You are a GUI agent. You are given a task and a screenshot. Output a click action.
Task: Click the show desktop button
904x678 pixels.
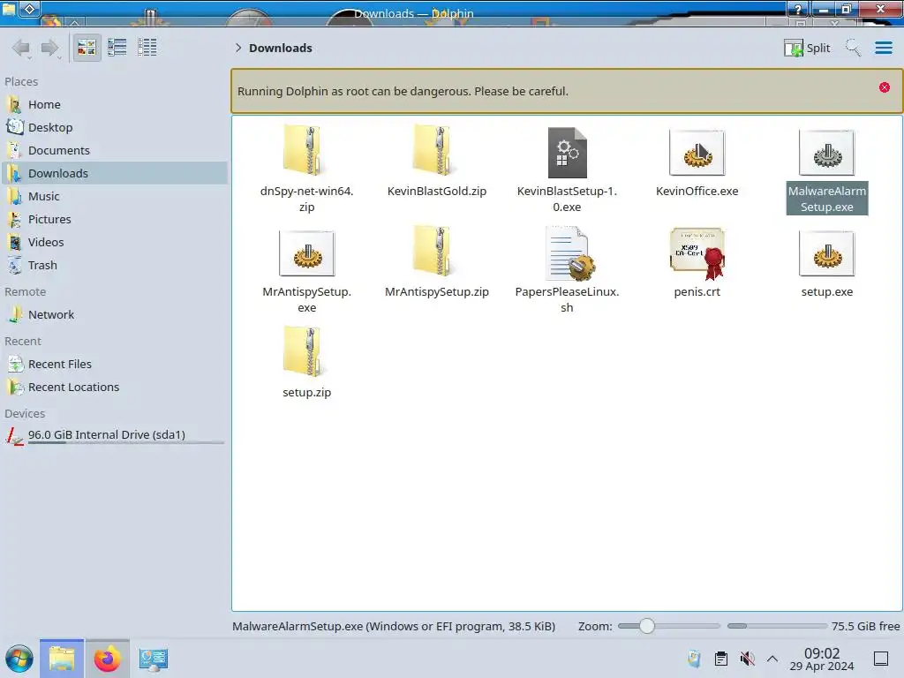click(881, 659)
